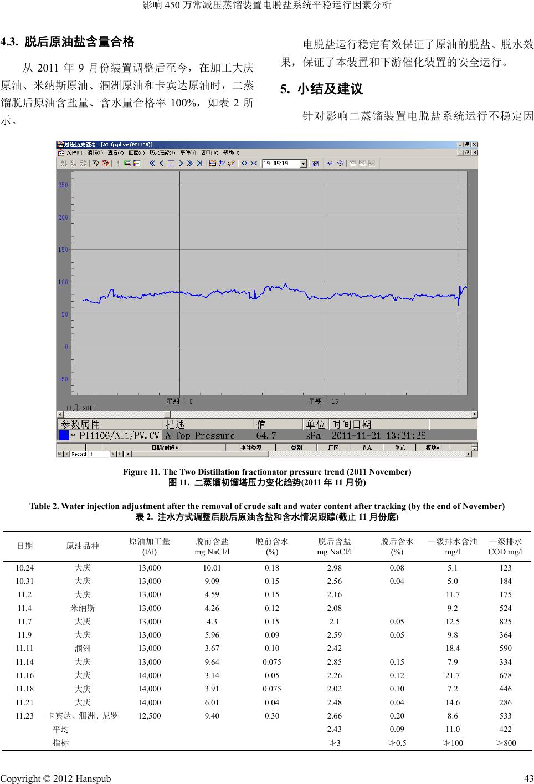
Task: Expand the time dropdown showing 19 05:19
Action: 303,164
